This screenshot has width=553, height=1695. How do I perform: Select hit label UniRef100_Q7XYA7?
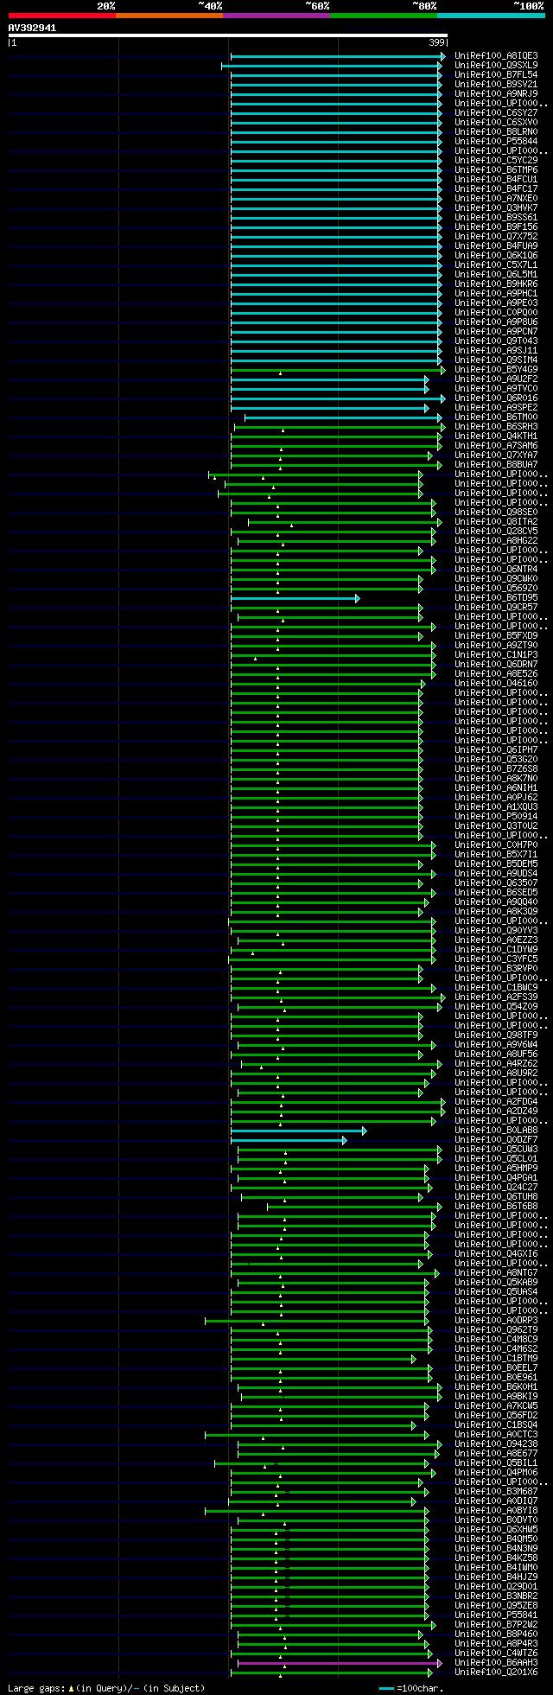[496, 456]
